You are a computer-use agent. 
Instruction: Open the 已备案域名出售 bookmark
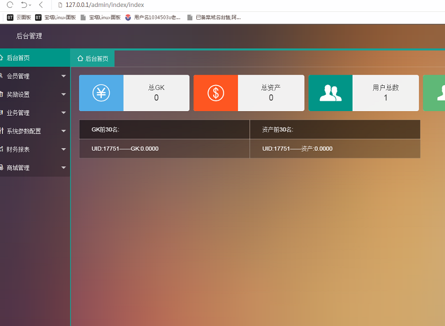coord(218,17)
